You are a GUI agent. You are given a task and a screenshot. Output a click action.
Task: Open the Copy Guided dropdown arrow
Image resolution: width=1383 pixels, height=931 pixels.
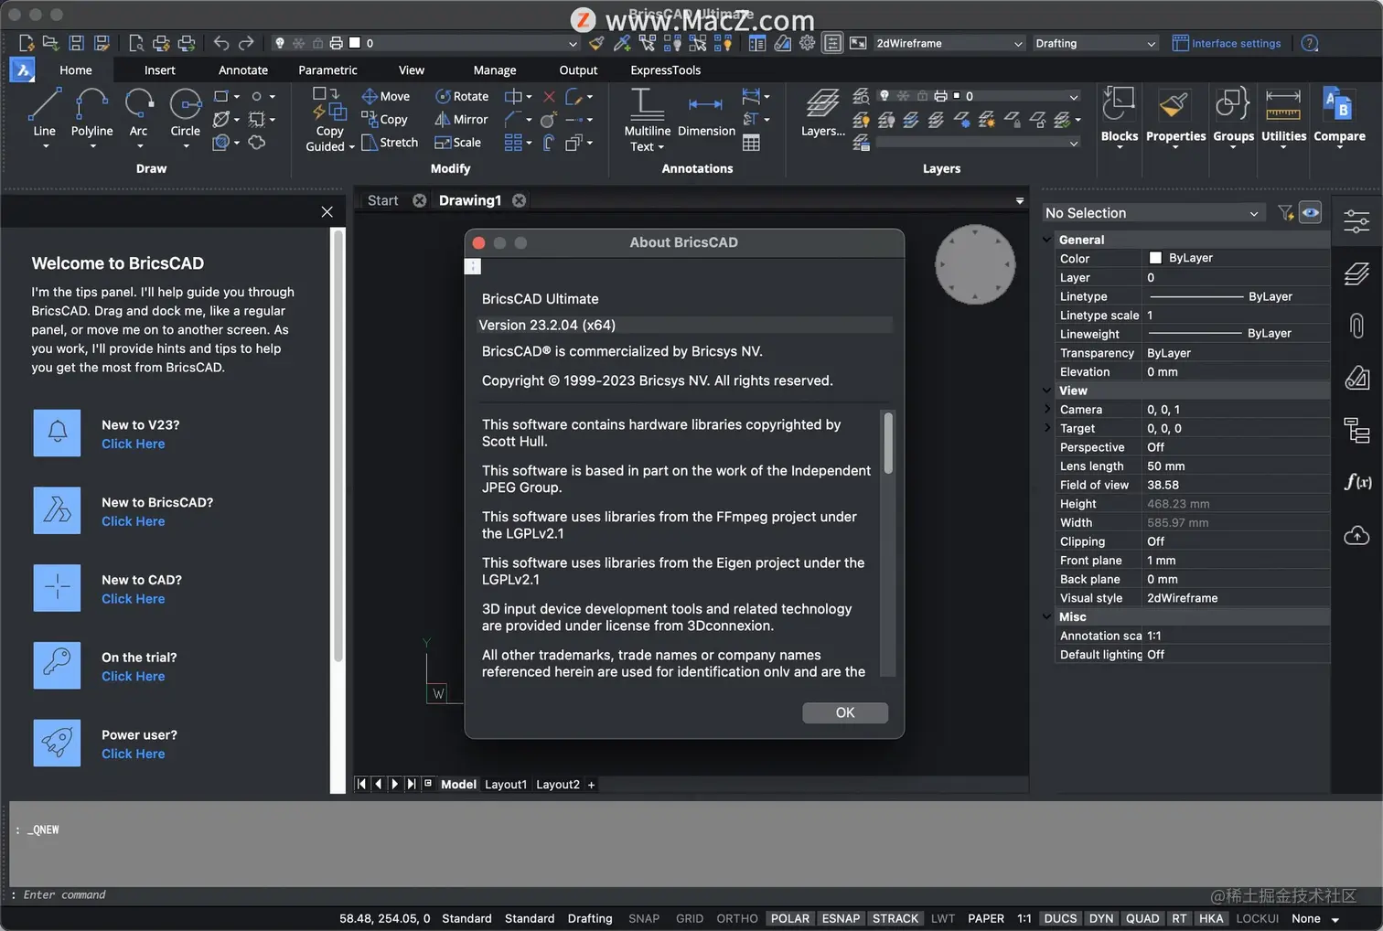[352, 147]
